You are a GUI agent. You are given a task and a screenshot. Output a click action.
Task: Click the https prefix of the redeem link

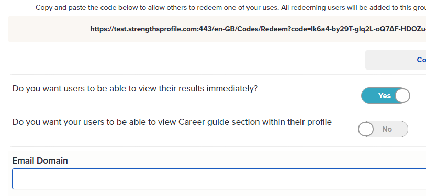[102, 29]
